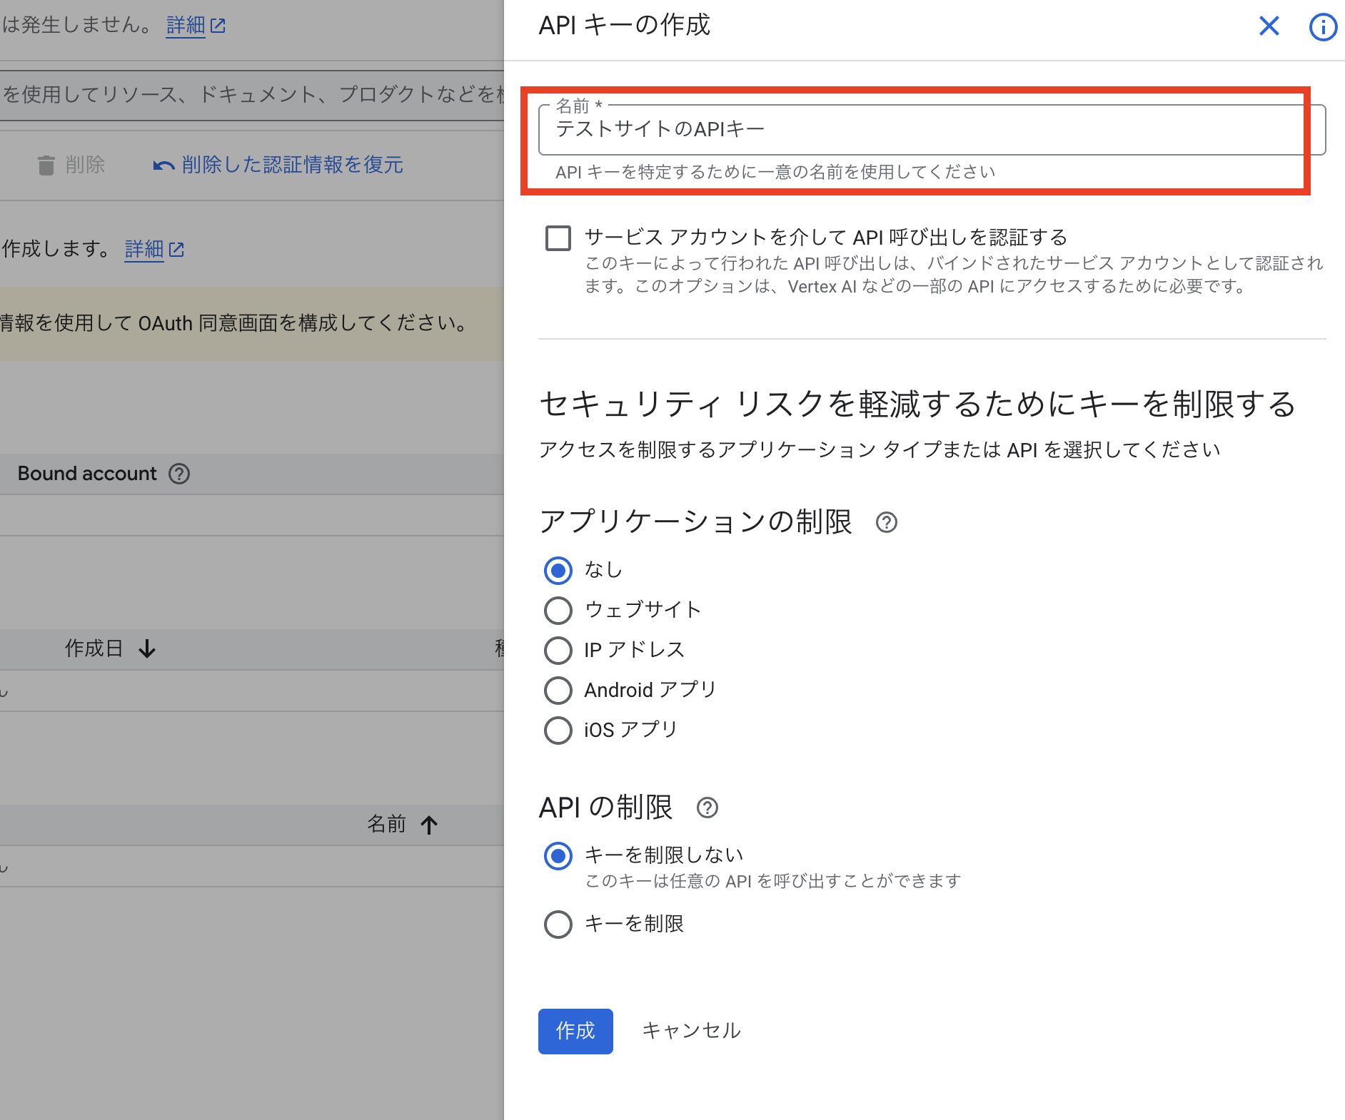Click the undo arrow restore icon

coord(163,166)
